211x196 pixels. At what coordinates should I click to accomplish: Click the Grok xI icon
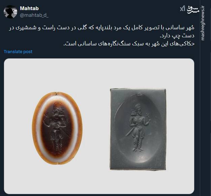[182, 9]
